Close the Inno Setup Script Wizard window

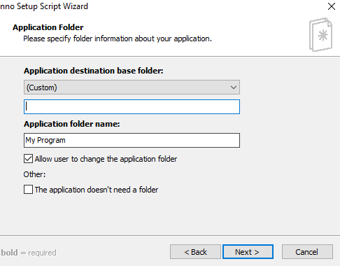[x=332, y=6]
